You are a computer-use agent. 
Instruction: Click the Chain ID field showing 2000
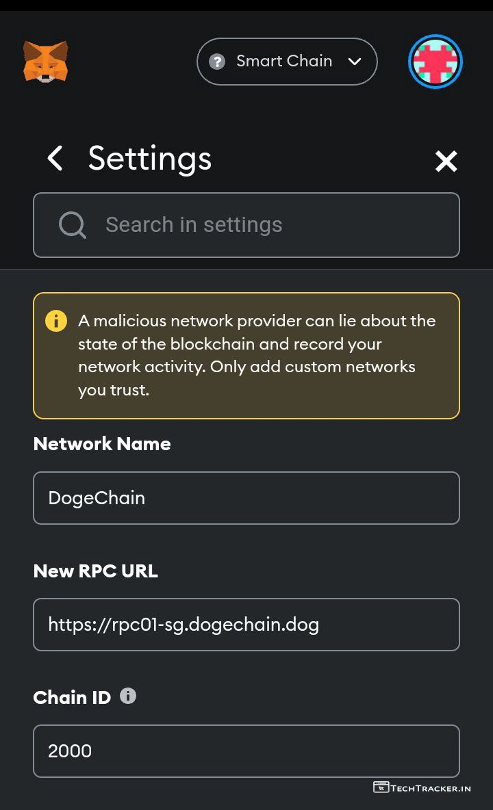(x=246, y=751)
